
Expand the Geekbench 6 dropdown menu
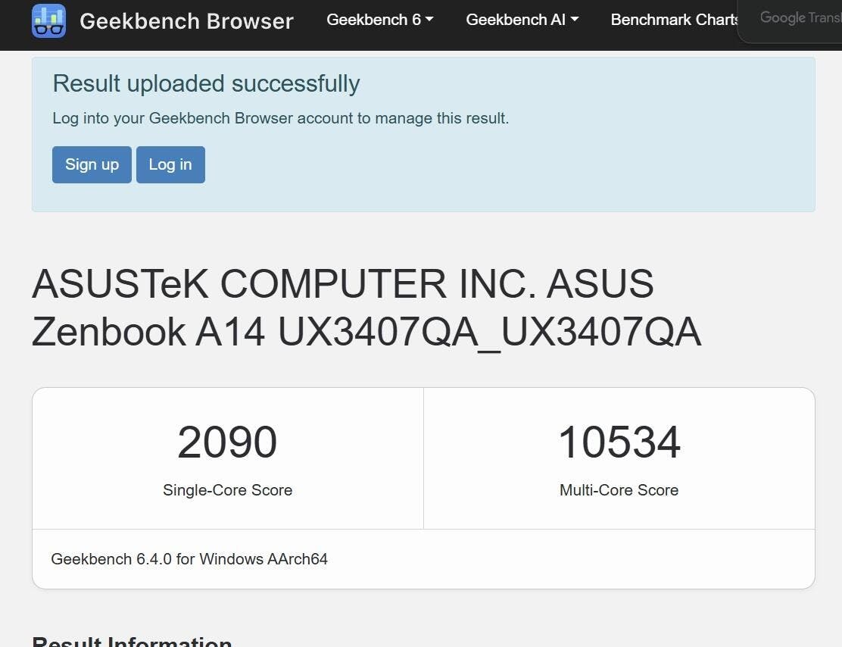tap(379, 20)
